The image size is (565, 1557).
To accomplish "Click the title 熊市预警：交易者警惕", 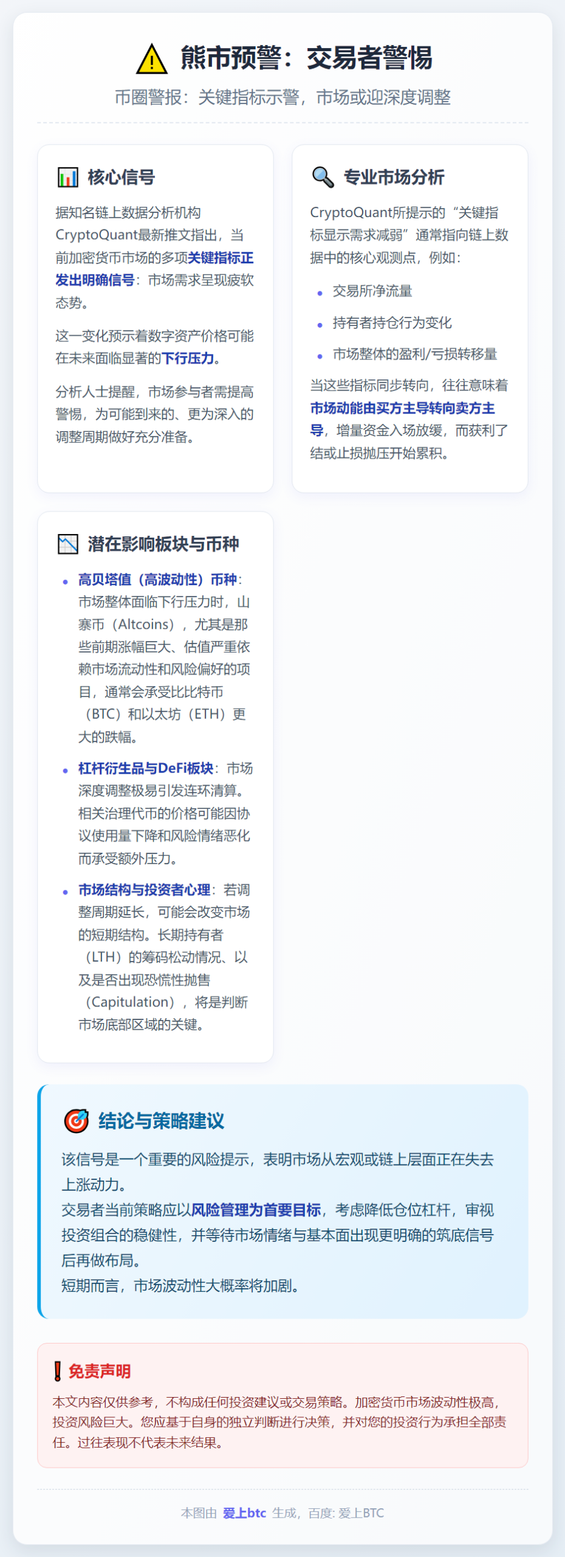I will click(306, 58).
